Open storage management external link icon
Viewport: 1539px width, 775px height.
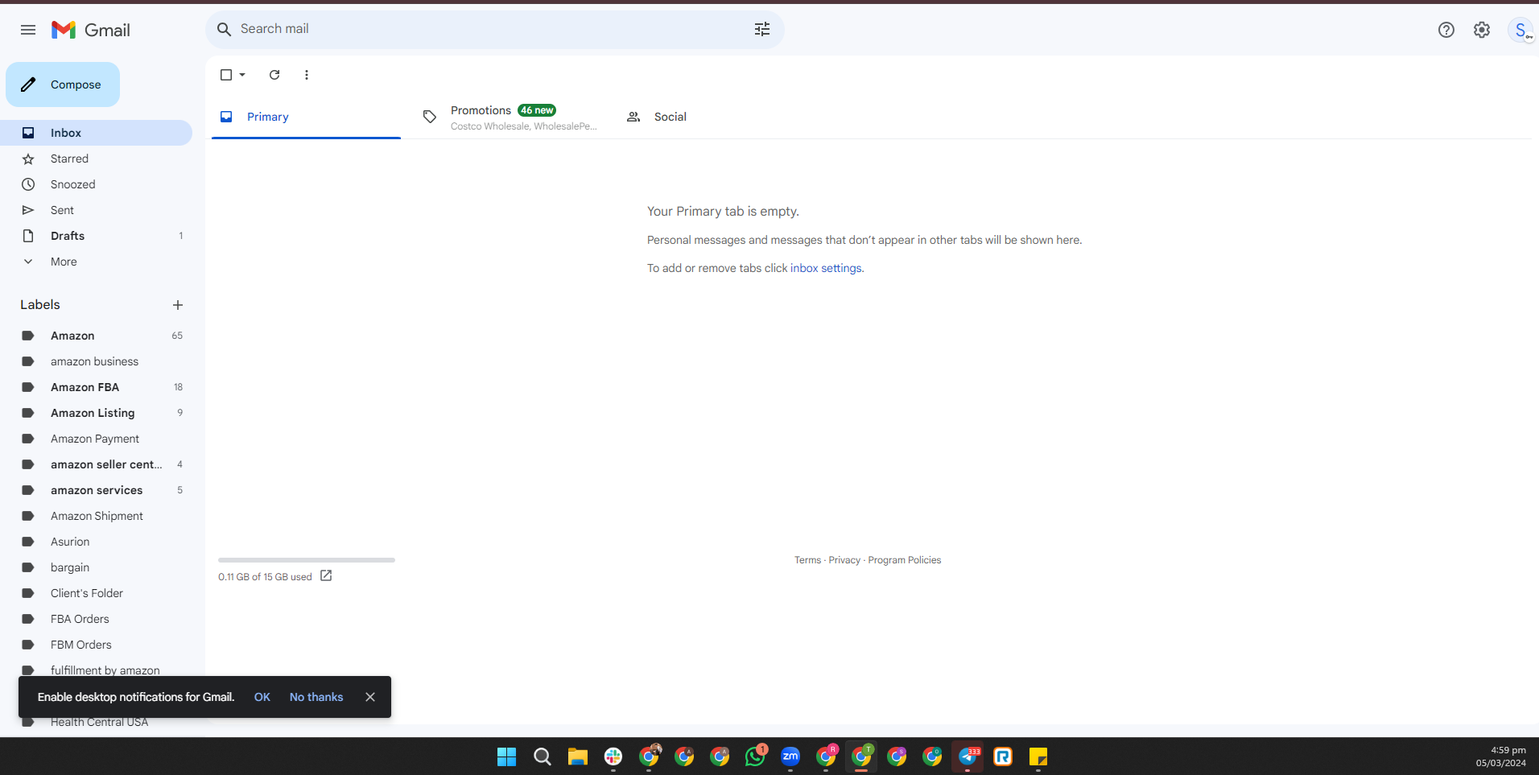coord(326,576)
